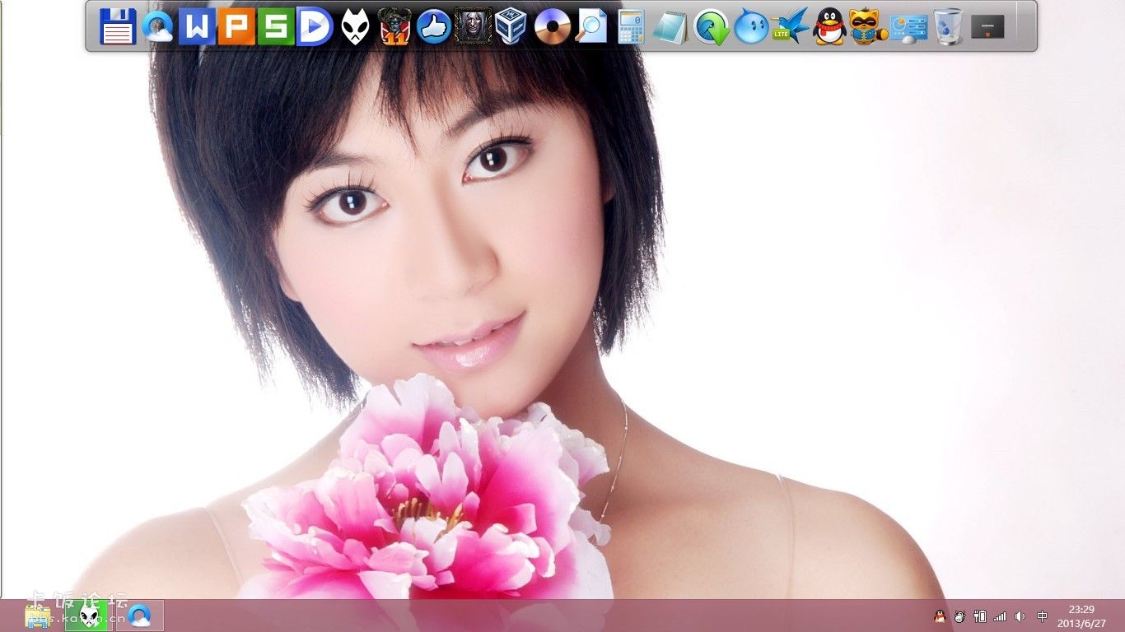Open the volume speaker tray icon
This screenshot has height=632, width=1125.
1020,616
